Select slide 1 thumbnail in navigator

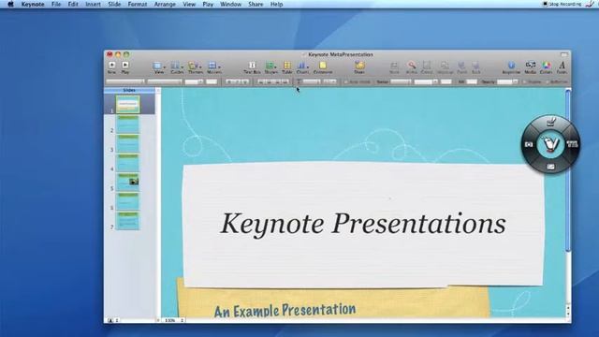127,104
